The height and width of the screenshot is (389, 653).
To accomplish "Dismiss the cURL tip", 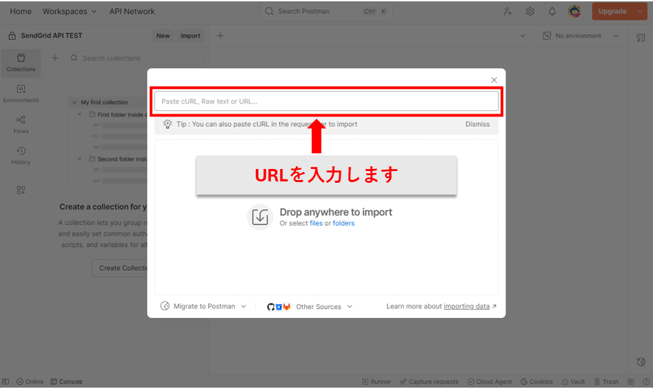I will pyautogui.click(x=477, y=124).
